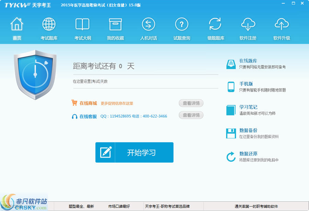Click the 软件升级 tab label

282,38
